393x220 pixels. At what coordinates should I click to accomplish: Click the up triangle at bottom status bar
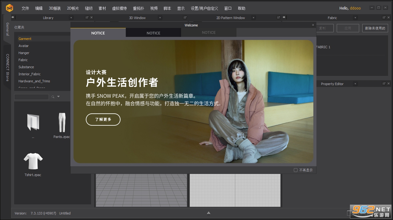(208, 213)
